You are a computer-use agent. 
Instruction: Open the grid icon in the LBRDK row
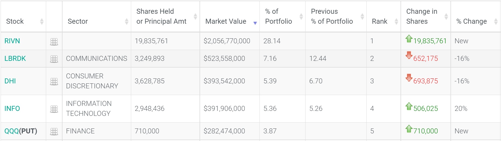click(54, 59)
